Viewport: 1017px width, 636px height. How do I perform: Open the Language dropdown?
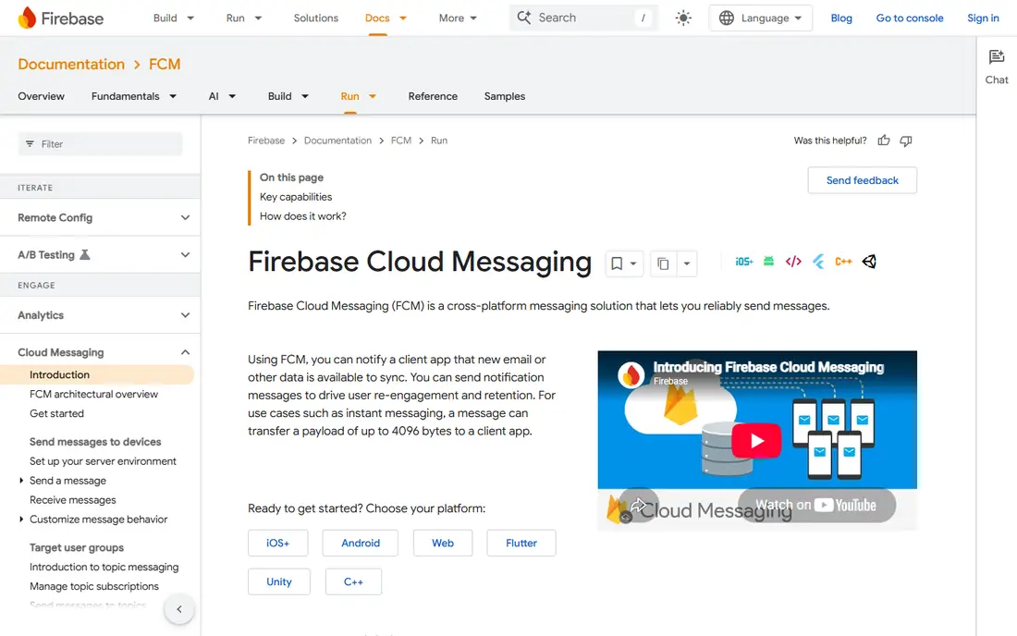[760, 18]
